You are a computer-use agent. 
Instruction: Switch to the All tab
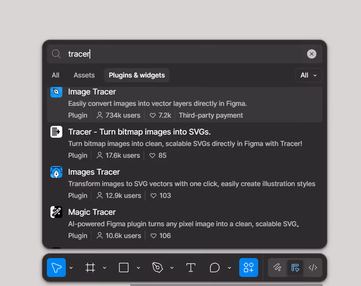[56, 75]
